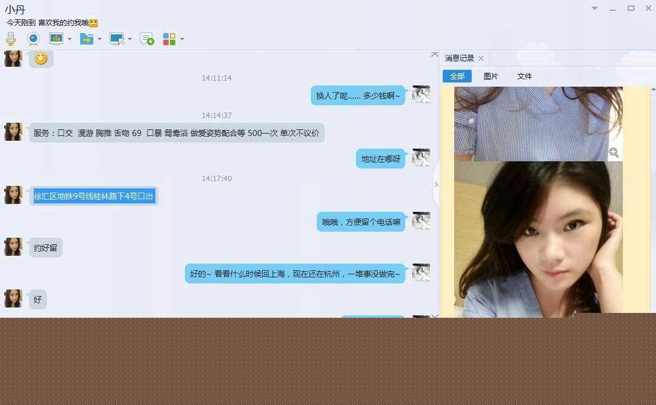Click the 约好留 message bubble

(46, 248)
